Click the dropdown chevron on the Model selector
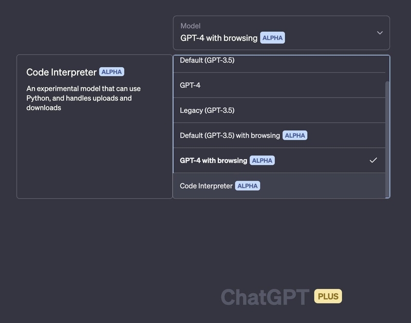Screen dimensions: 411x323 coord(379,32)
